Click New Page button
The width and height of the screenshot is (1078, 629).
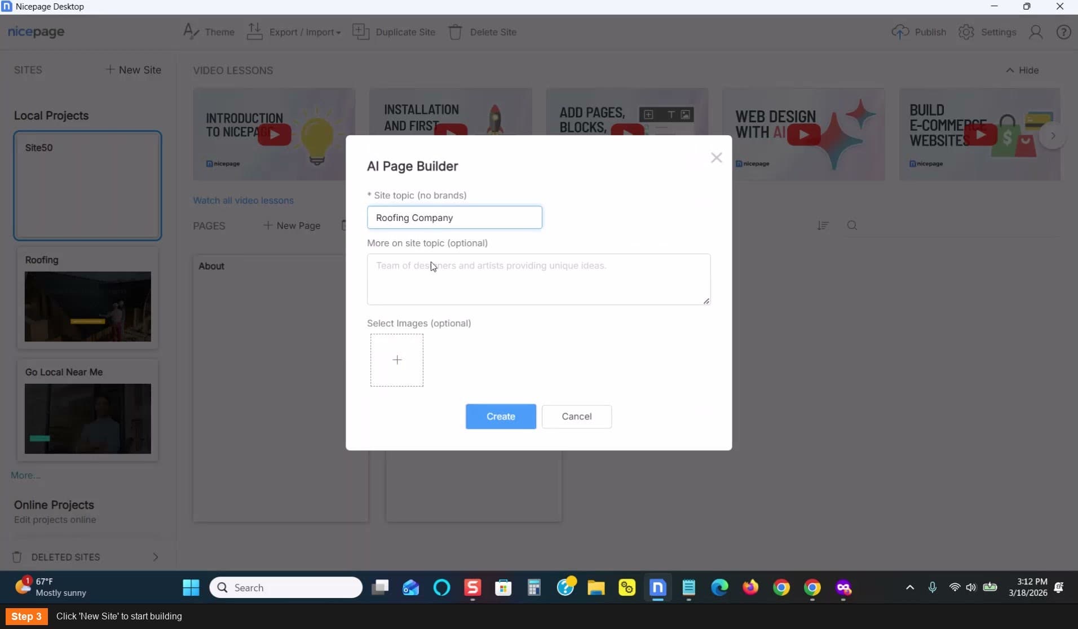pos(292,225)
